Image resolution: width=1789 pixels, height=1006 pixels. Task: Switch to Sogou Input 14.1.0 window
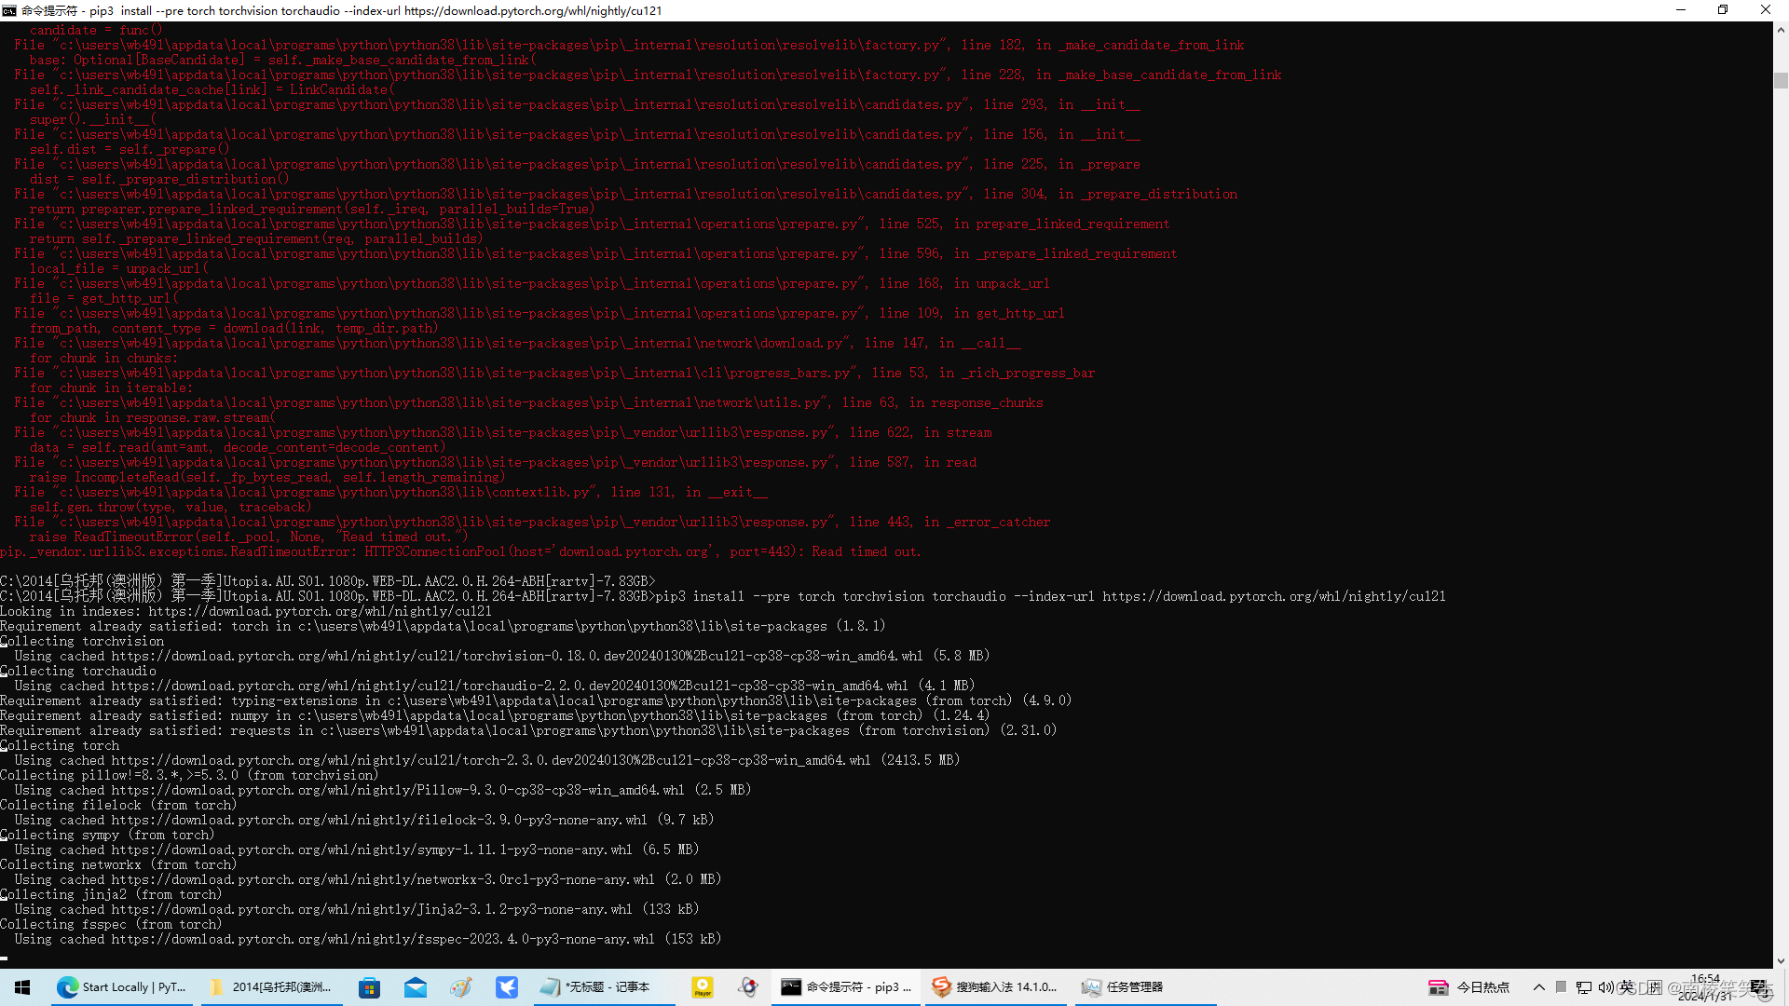pyautogui.click(x=995, y=987)
